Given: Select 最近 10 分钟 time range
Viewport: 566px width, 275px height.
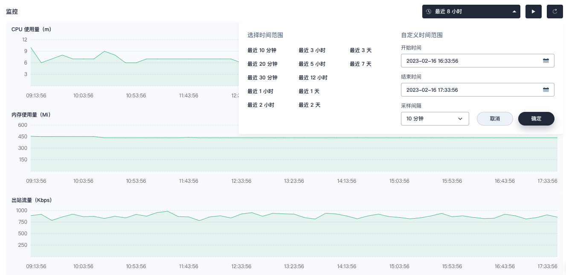Looking at the screenshot, I should pos(262,50).
